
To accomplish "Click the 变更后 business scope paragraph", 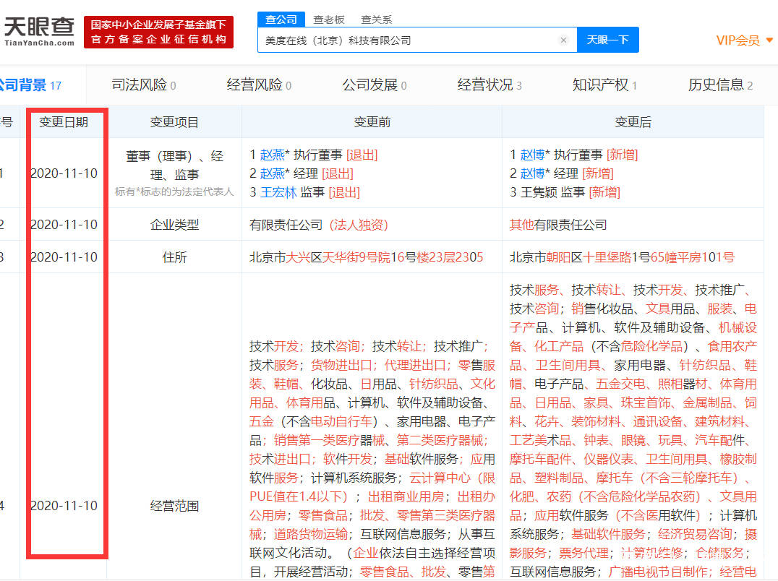I will click(x=633, y=431).
